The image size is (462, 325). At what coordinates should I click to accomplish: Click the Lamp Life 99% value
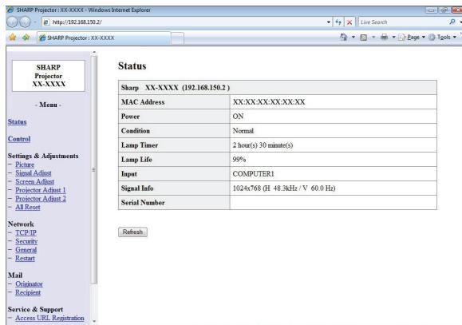tap(239, 160)
